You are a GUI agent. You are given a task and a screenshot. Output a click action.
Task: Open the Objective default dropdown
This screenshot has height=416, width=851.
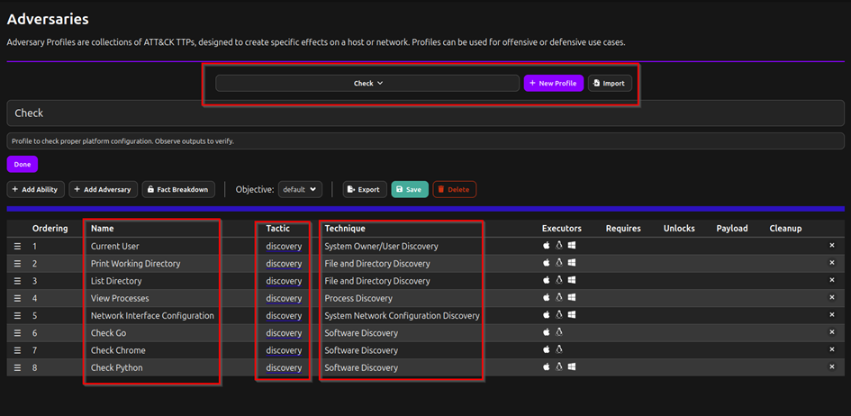tap(300, 189)
